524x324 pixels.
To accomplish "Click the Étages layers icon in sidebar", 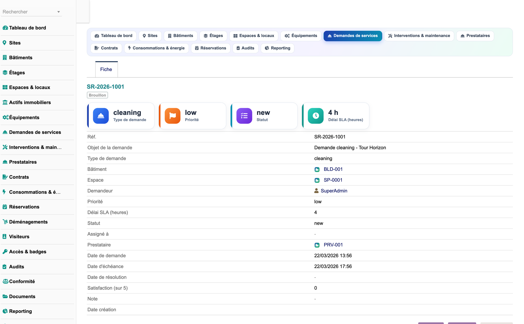I will (x=5, y=73).
